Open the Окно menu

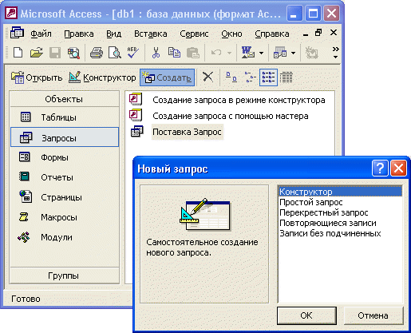coord(231,34)
